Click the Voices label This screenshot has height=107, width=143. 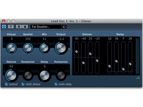(11, 34)
